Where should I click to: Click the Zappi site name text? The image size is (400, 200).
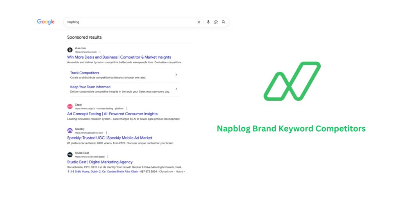[78, 105]
